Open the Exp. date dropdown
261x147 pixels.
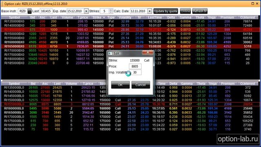(x=86, y=11)
